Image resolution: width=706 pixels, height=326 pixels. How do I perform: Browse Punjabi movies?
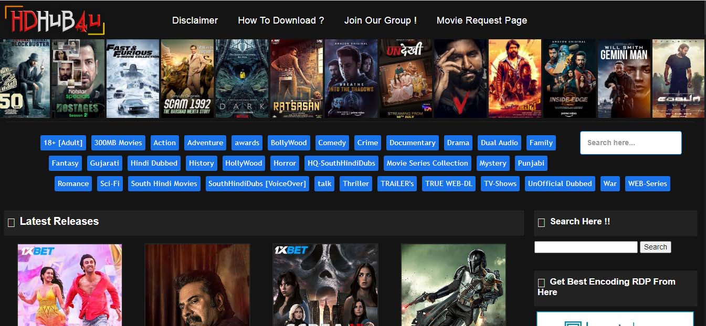click(x=531, y=163)
